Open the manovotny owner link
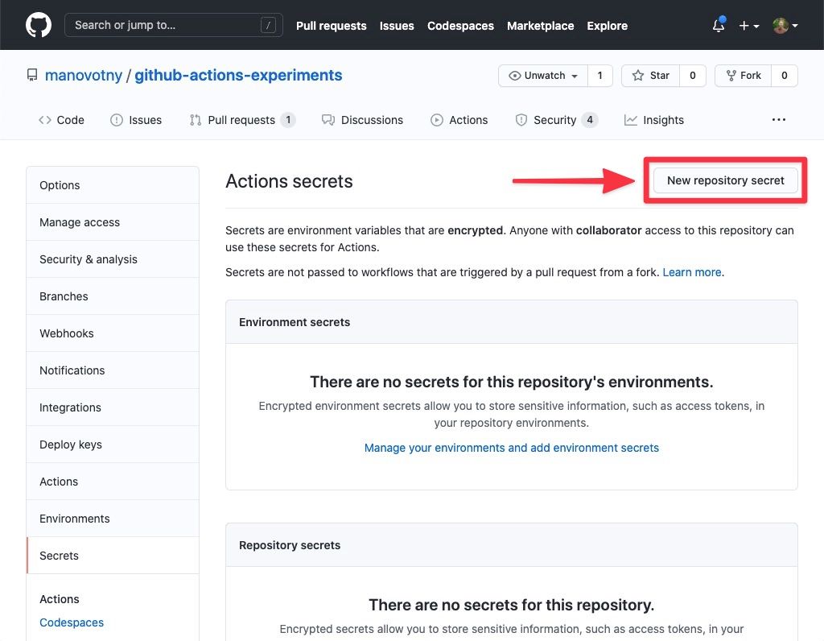 tap(84, 75)
